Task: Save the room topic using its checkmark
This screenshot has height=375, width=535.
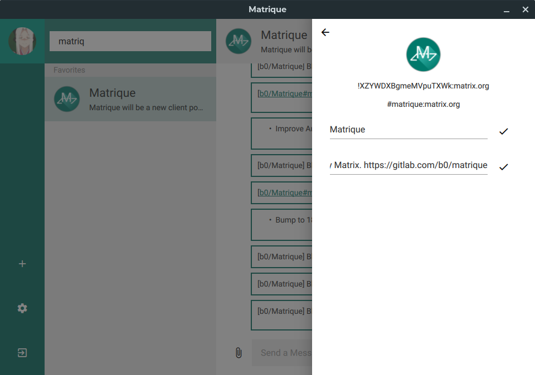Action: click(x=503, y=167)
